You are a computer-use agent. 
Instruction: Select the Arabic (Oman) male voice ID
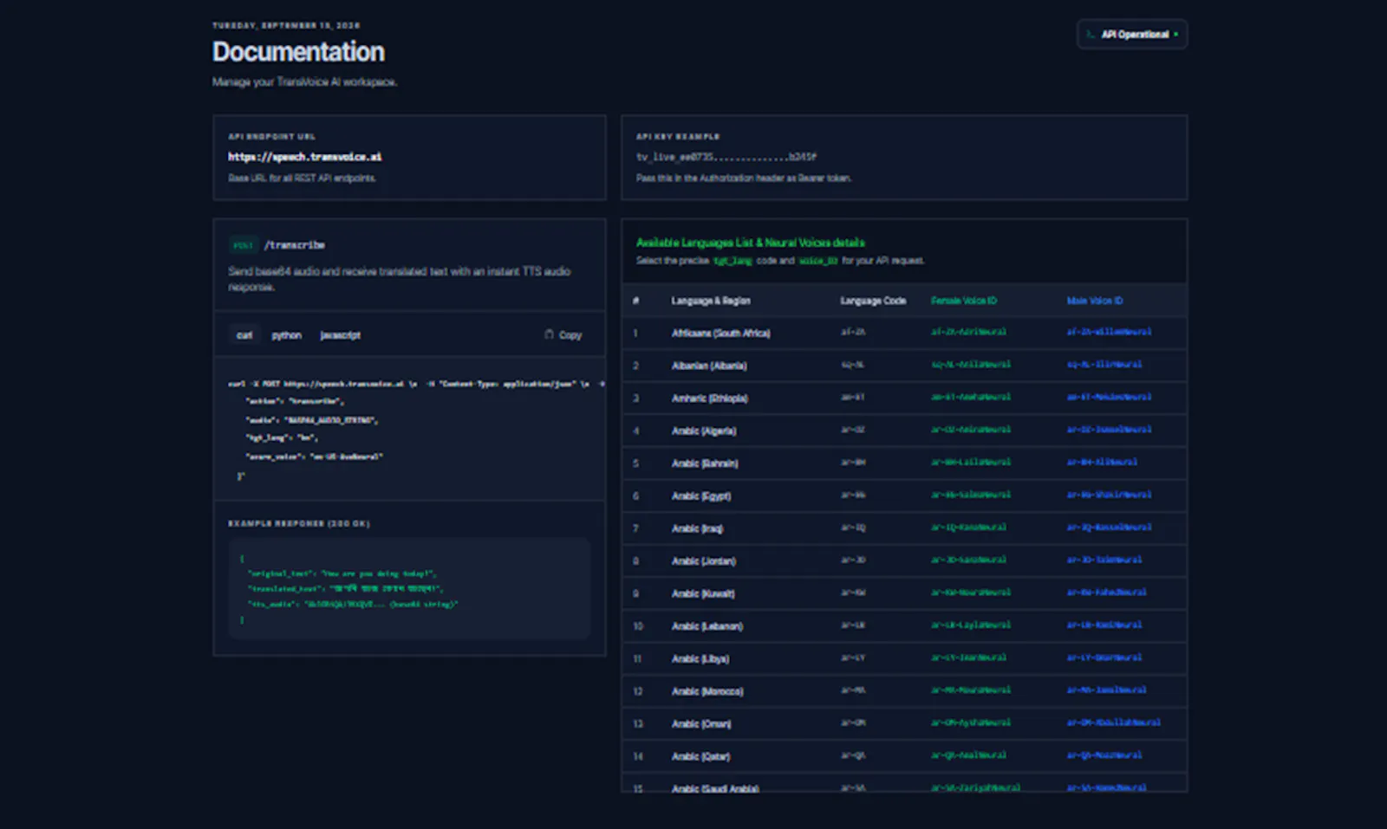[1114, 722]
